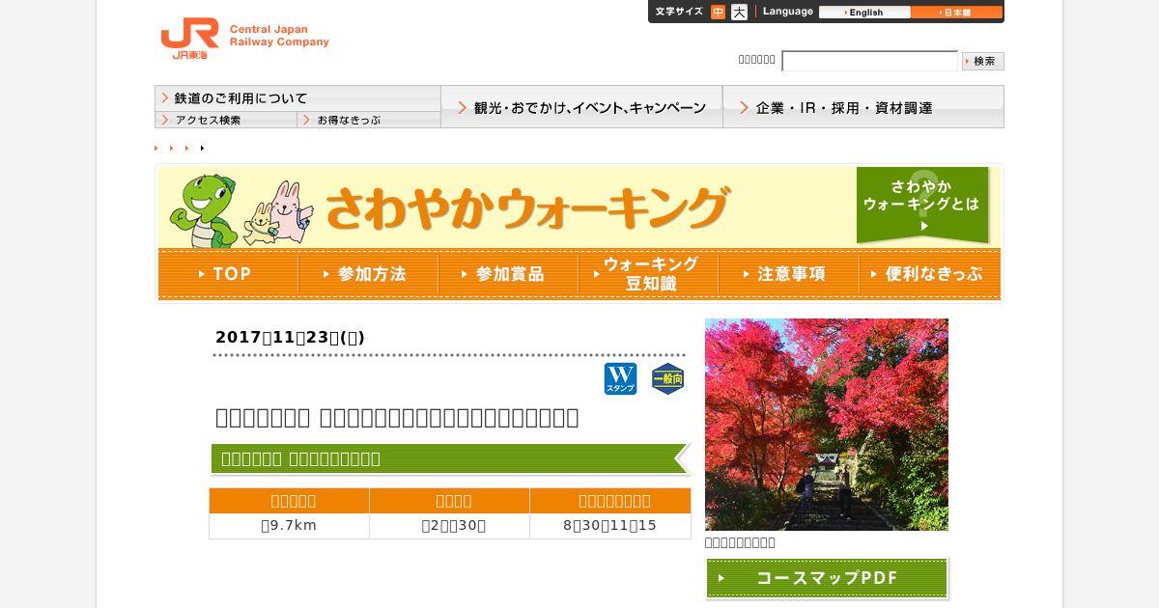Switch language to 日本語
Viewport: 1159px width, 608px height.
[956, 13]
